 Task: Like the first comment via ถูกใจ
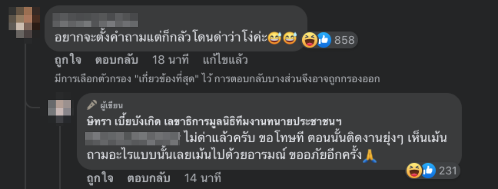click(x=67, y=60)
